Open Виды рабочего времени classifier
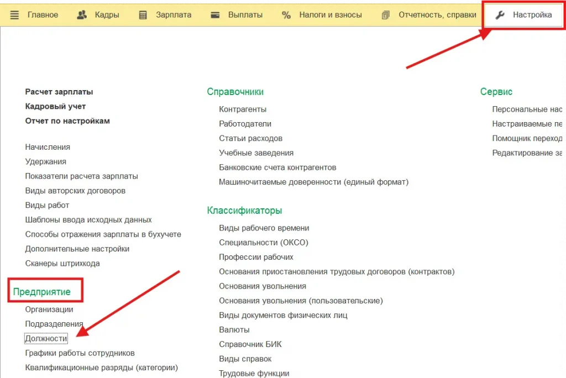This screenshot has width=566, height=378. (264, 228)
